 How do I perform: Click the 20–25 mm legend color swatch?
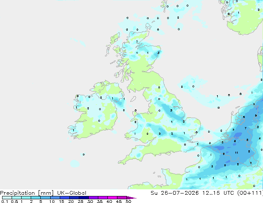(x=74, y=198)
